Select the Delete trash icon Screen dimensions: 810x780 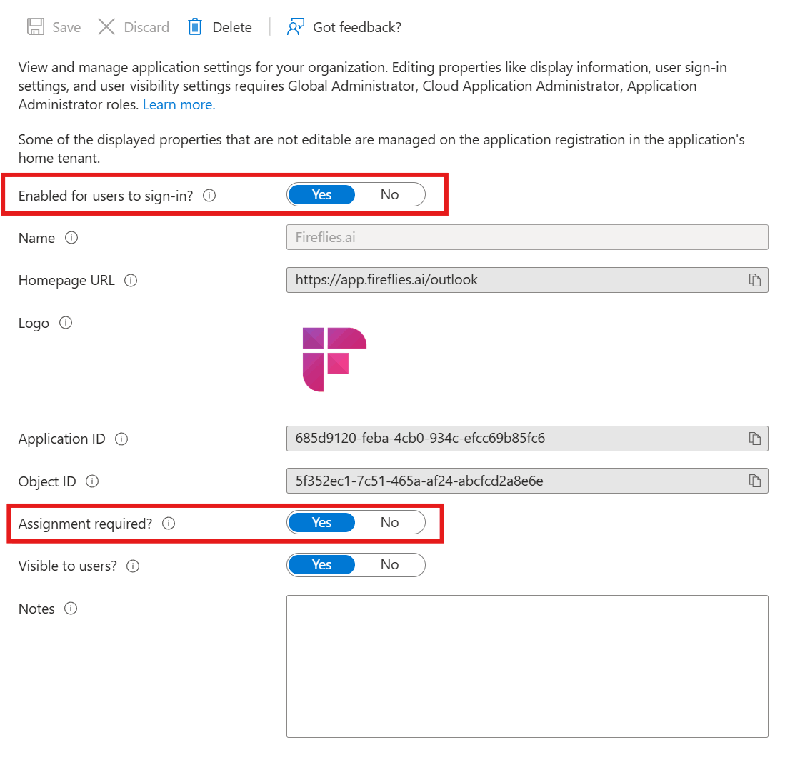pos(194,26)
